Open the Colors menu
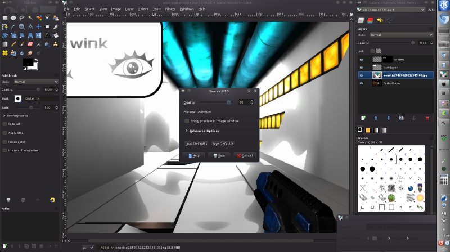This screenshot has width=450, height=252. coord(143,9)
